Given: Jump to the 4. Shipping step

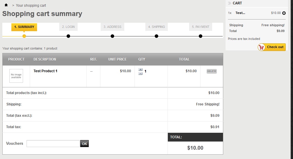Looking at the screenshot, I should click(x=156, y=27).
